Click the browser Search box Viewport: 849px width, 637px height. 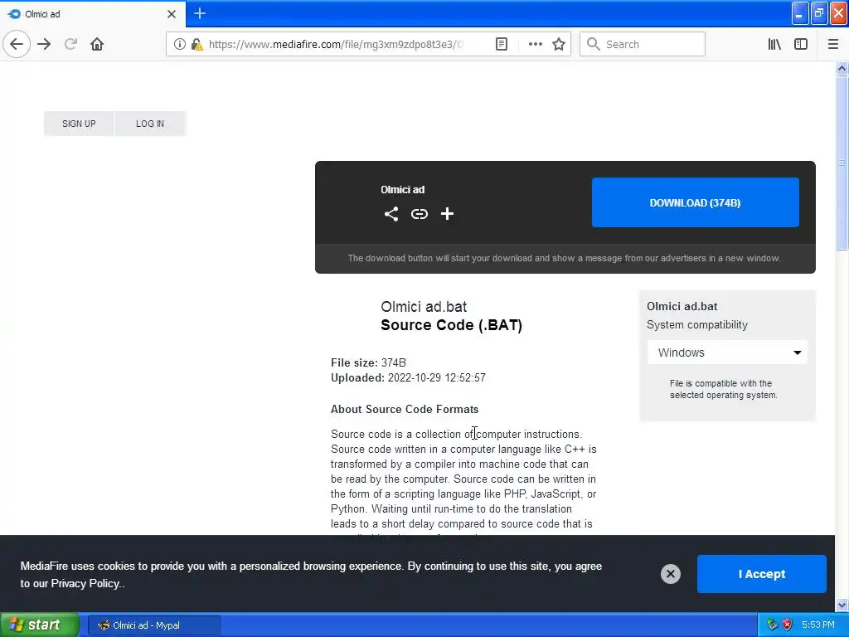pos(643,44)
